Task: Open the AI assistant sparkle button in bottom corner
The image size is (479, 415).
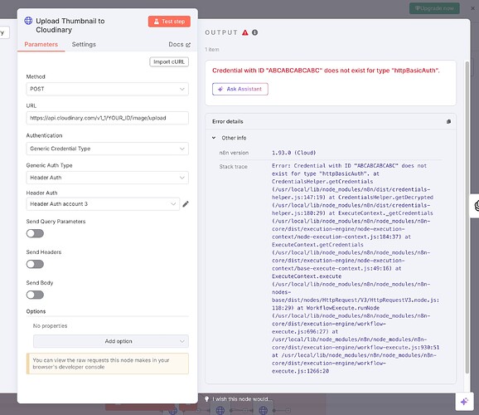Action: 464,401
